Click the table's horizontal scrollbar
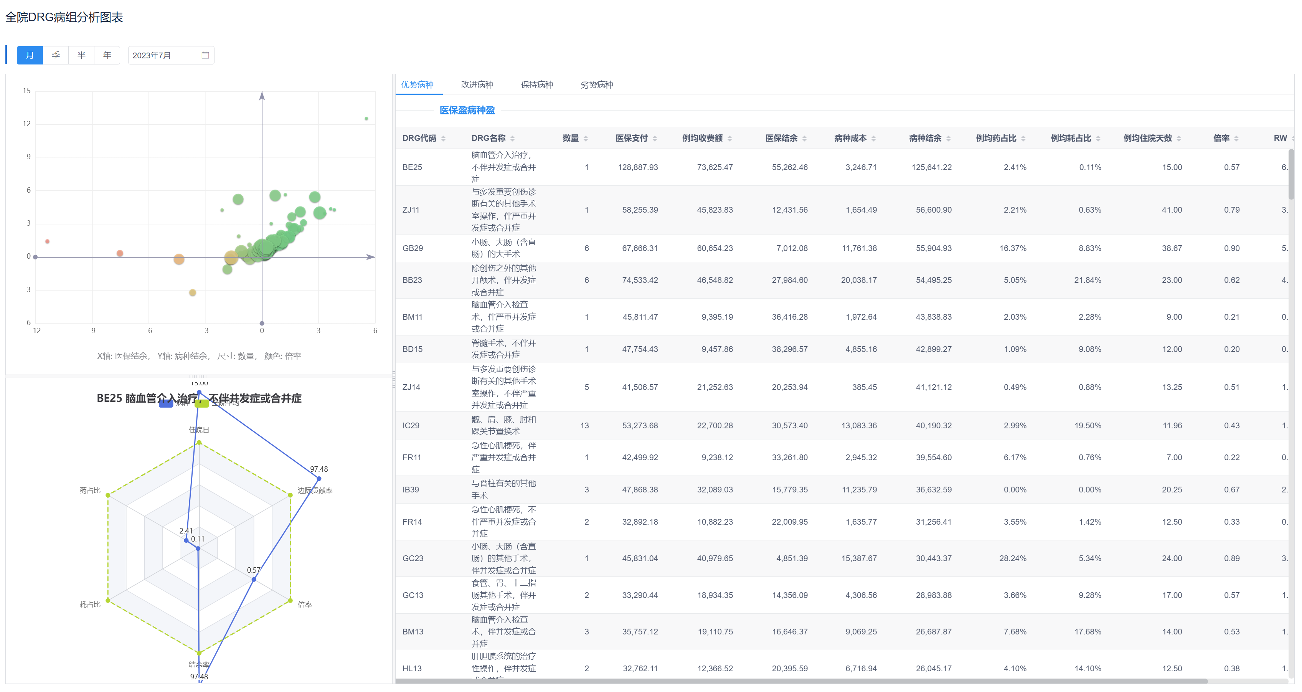 801,681
